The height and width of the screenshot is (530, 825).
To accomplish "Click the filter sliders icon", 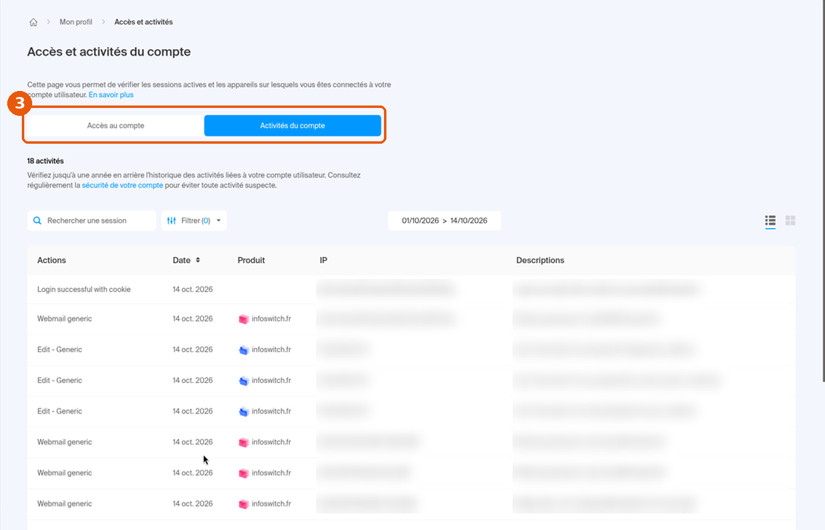I will 171,221.
